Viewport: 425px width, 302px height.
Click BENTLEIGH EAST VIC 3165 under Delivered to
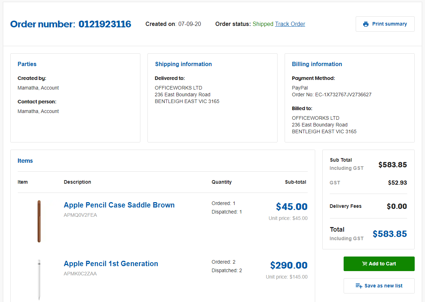pos(187,101)
